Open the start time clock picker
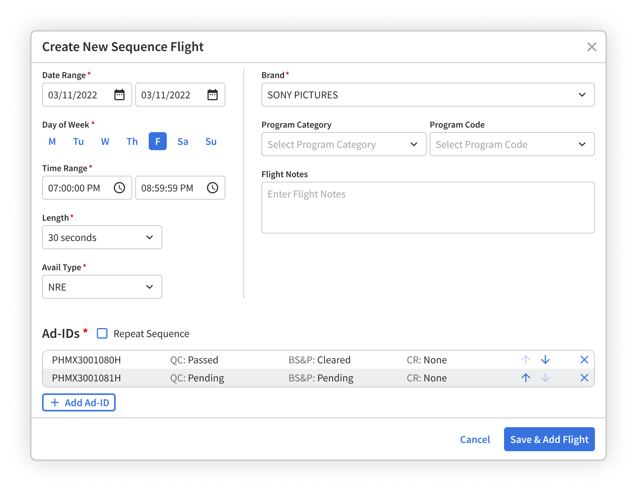Screen dimensions: 637x491 coord(119,188)
